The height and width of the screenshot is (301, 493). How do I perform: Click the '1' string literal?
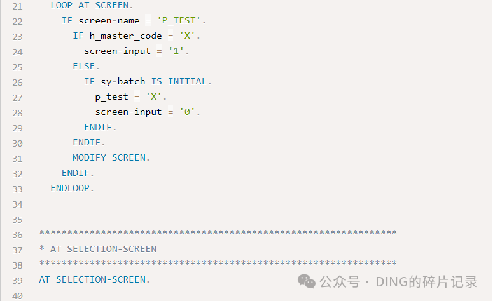point(176,51)
